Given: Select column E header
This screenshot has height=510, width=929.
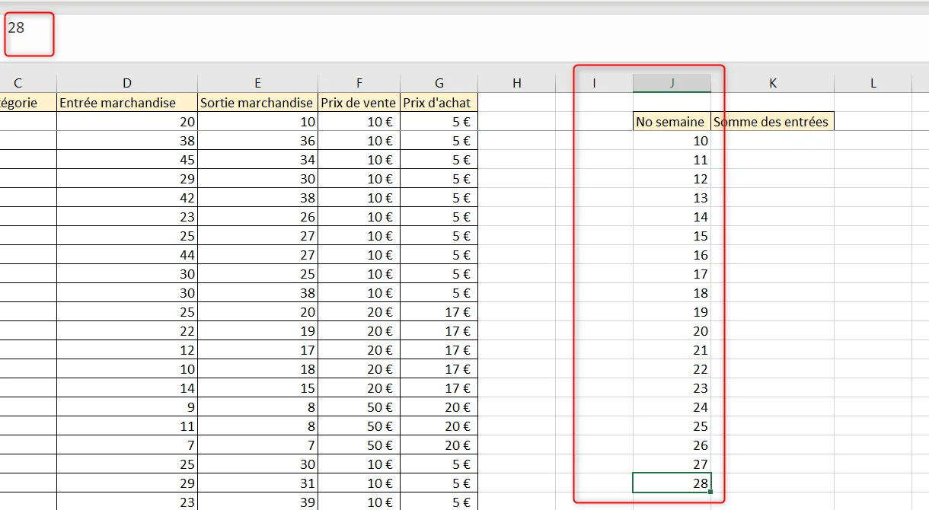Looking at the screenshot, I should point(258,83).
